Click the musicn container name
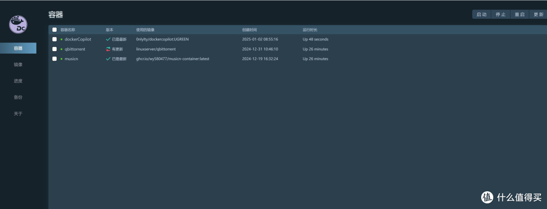The width and height of the screenshot is (547, 209). [71, 59]
